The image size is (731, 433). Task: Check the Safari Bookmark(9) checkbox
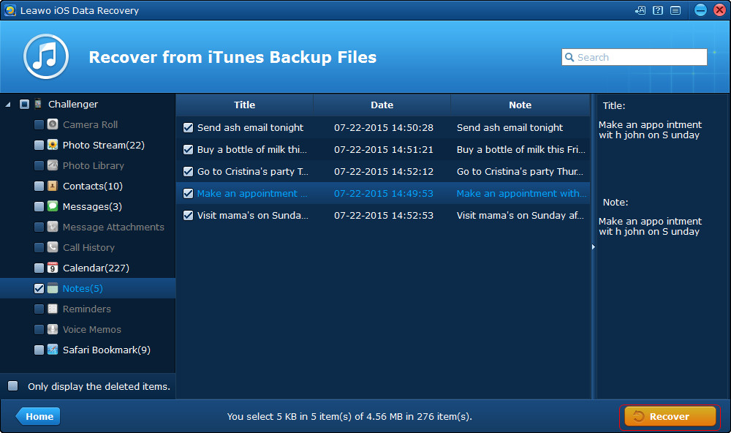(39, 350)
